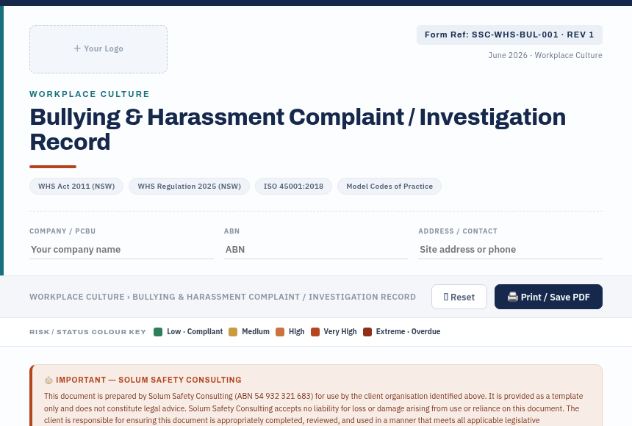Click the dark red Extreme · Overdue swatch

(x=367, y=332)
